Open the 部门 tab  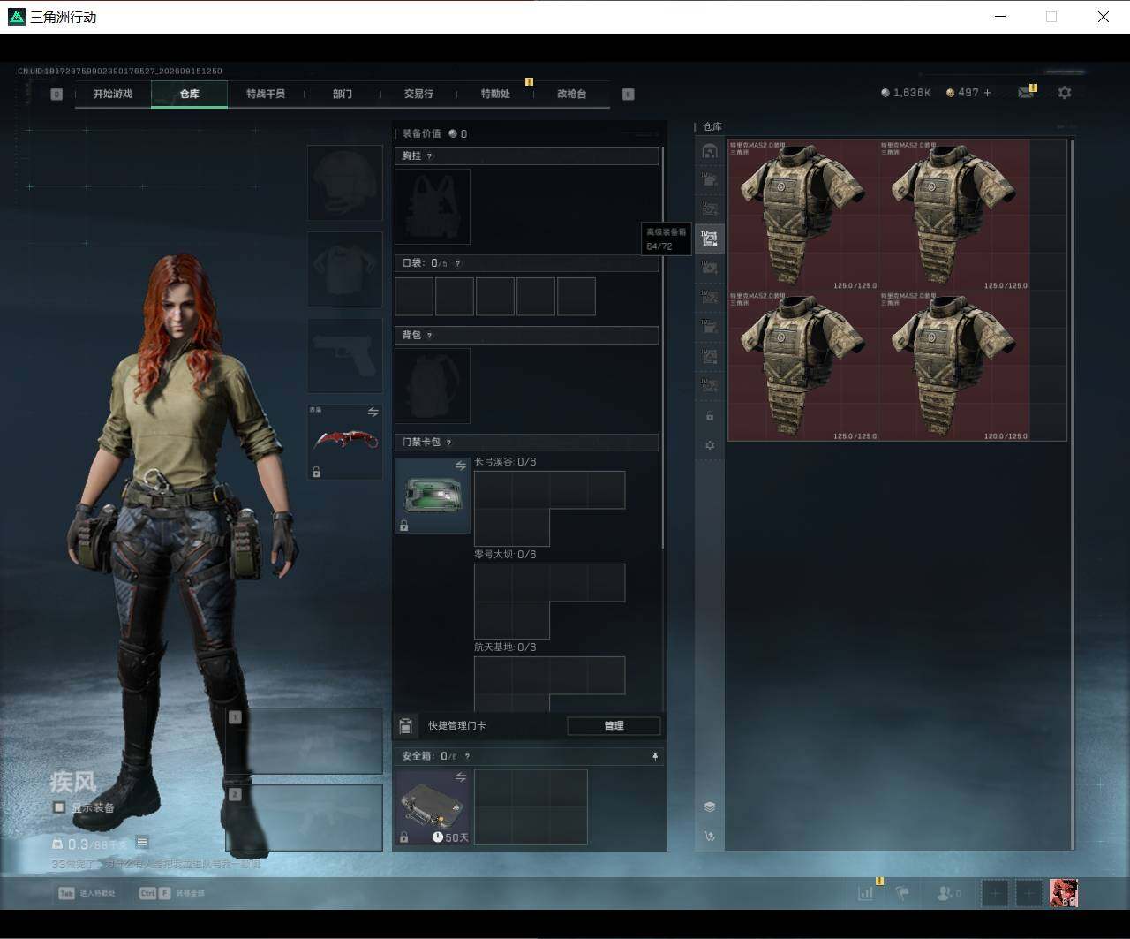(343, 94)
